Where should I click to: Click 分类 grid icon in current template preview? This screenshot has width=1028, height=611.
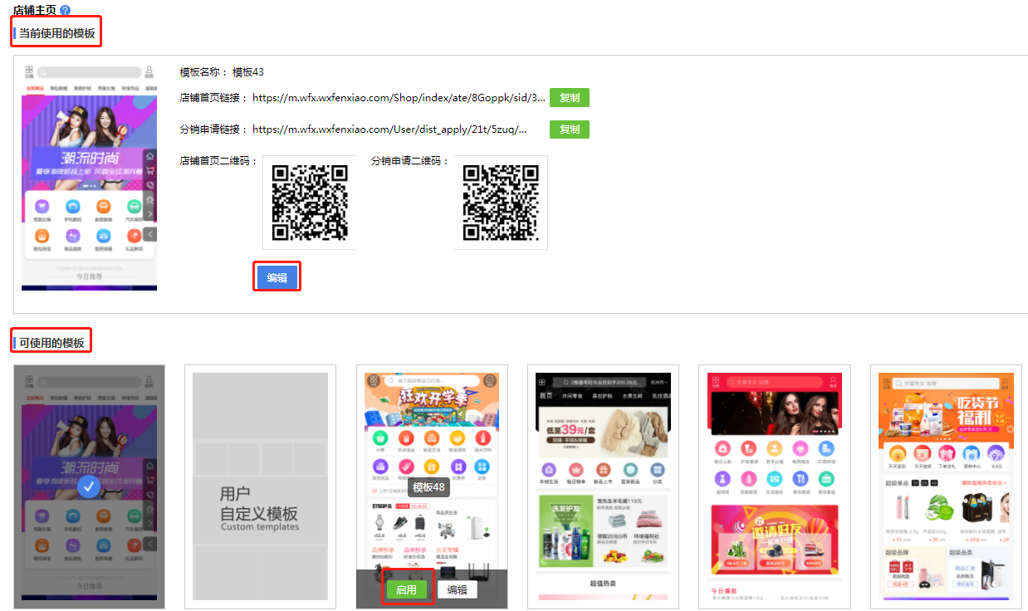pyautogui.click(x=29, y=72)
